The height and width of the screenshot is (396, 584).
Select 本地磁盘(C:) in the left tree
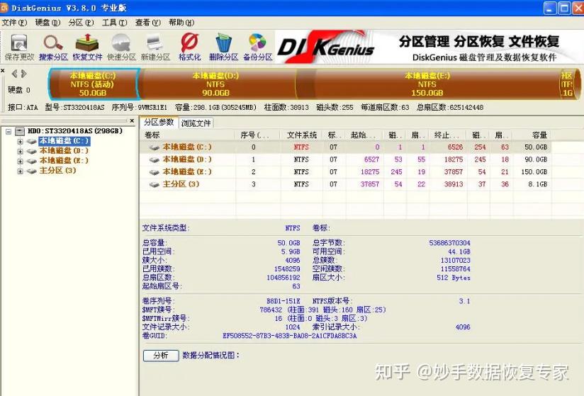coord(64,141)
